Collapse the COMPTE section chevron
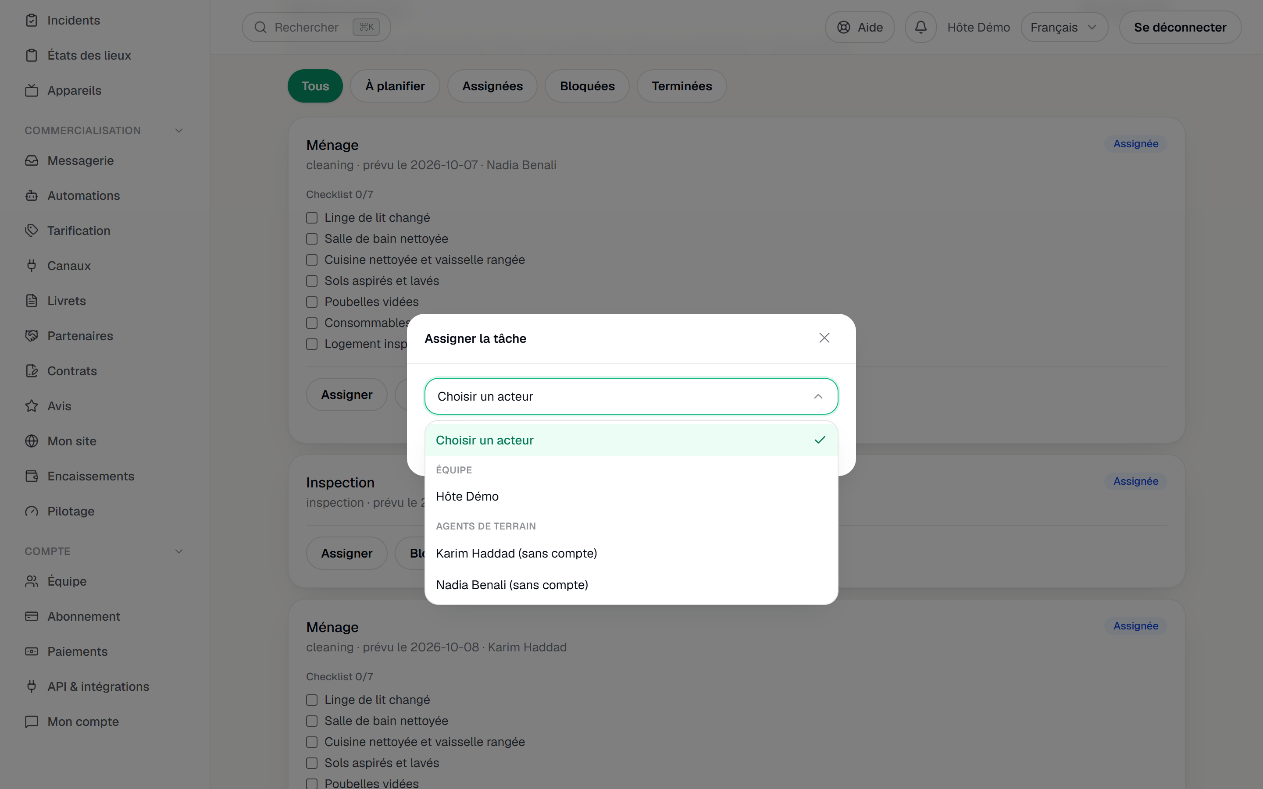 point(178,551)
